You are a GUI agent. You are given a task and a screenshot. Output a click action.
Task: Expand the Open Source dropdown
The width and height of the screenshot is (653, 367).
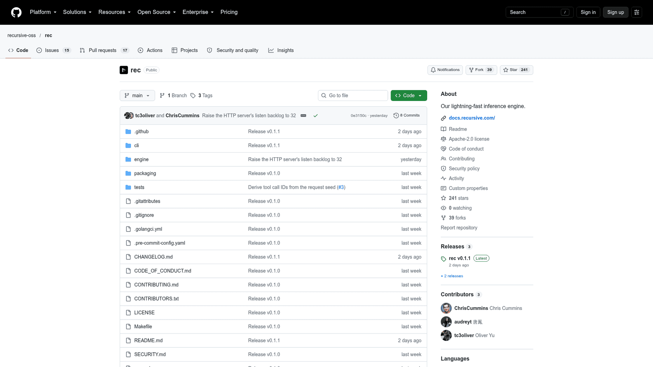point(157,12)
